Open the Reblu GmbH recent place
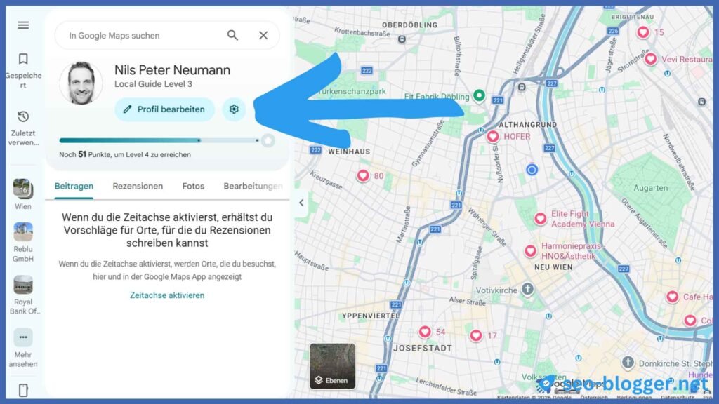Viewport: 719px width, 404px height. (23, 231)
